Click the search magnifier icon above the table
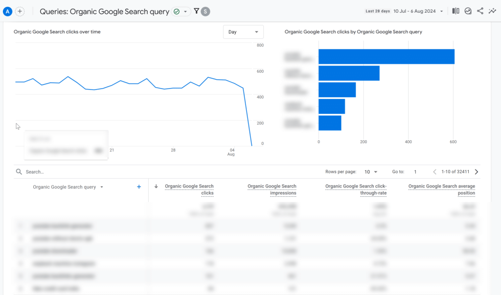The width and height of the screenshot is (501, 295). pos(19,172)
